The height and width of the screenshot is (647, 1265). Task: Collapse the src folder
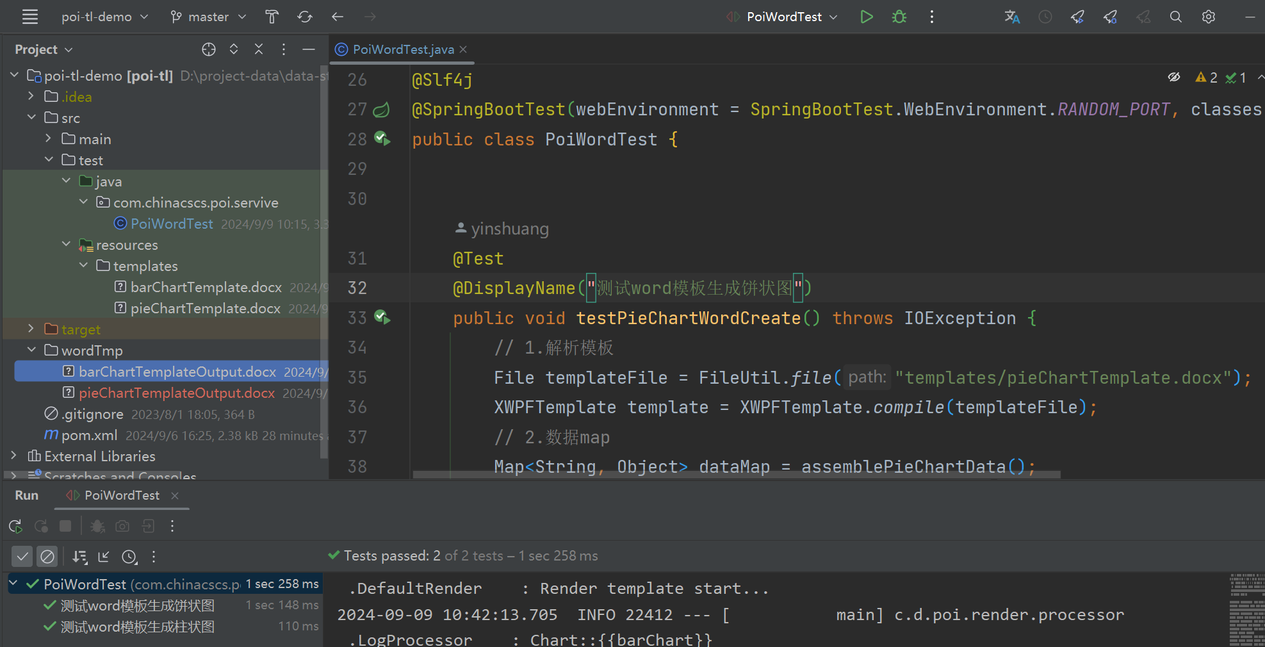coord(31,117)
